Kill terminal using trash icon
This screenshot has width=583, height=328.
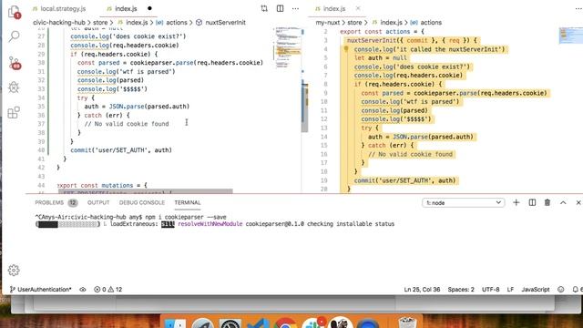(x=547, y=202)
